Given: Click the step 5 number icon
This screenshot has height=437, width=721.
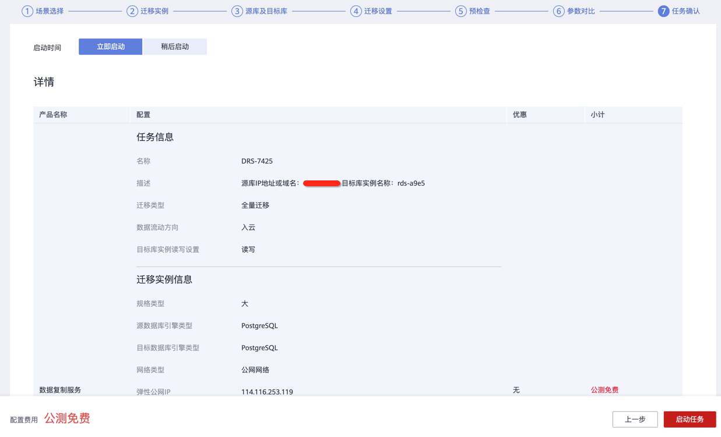Looking at the screenshot, I should coord(460,11).
